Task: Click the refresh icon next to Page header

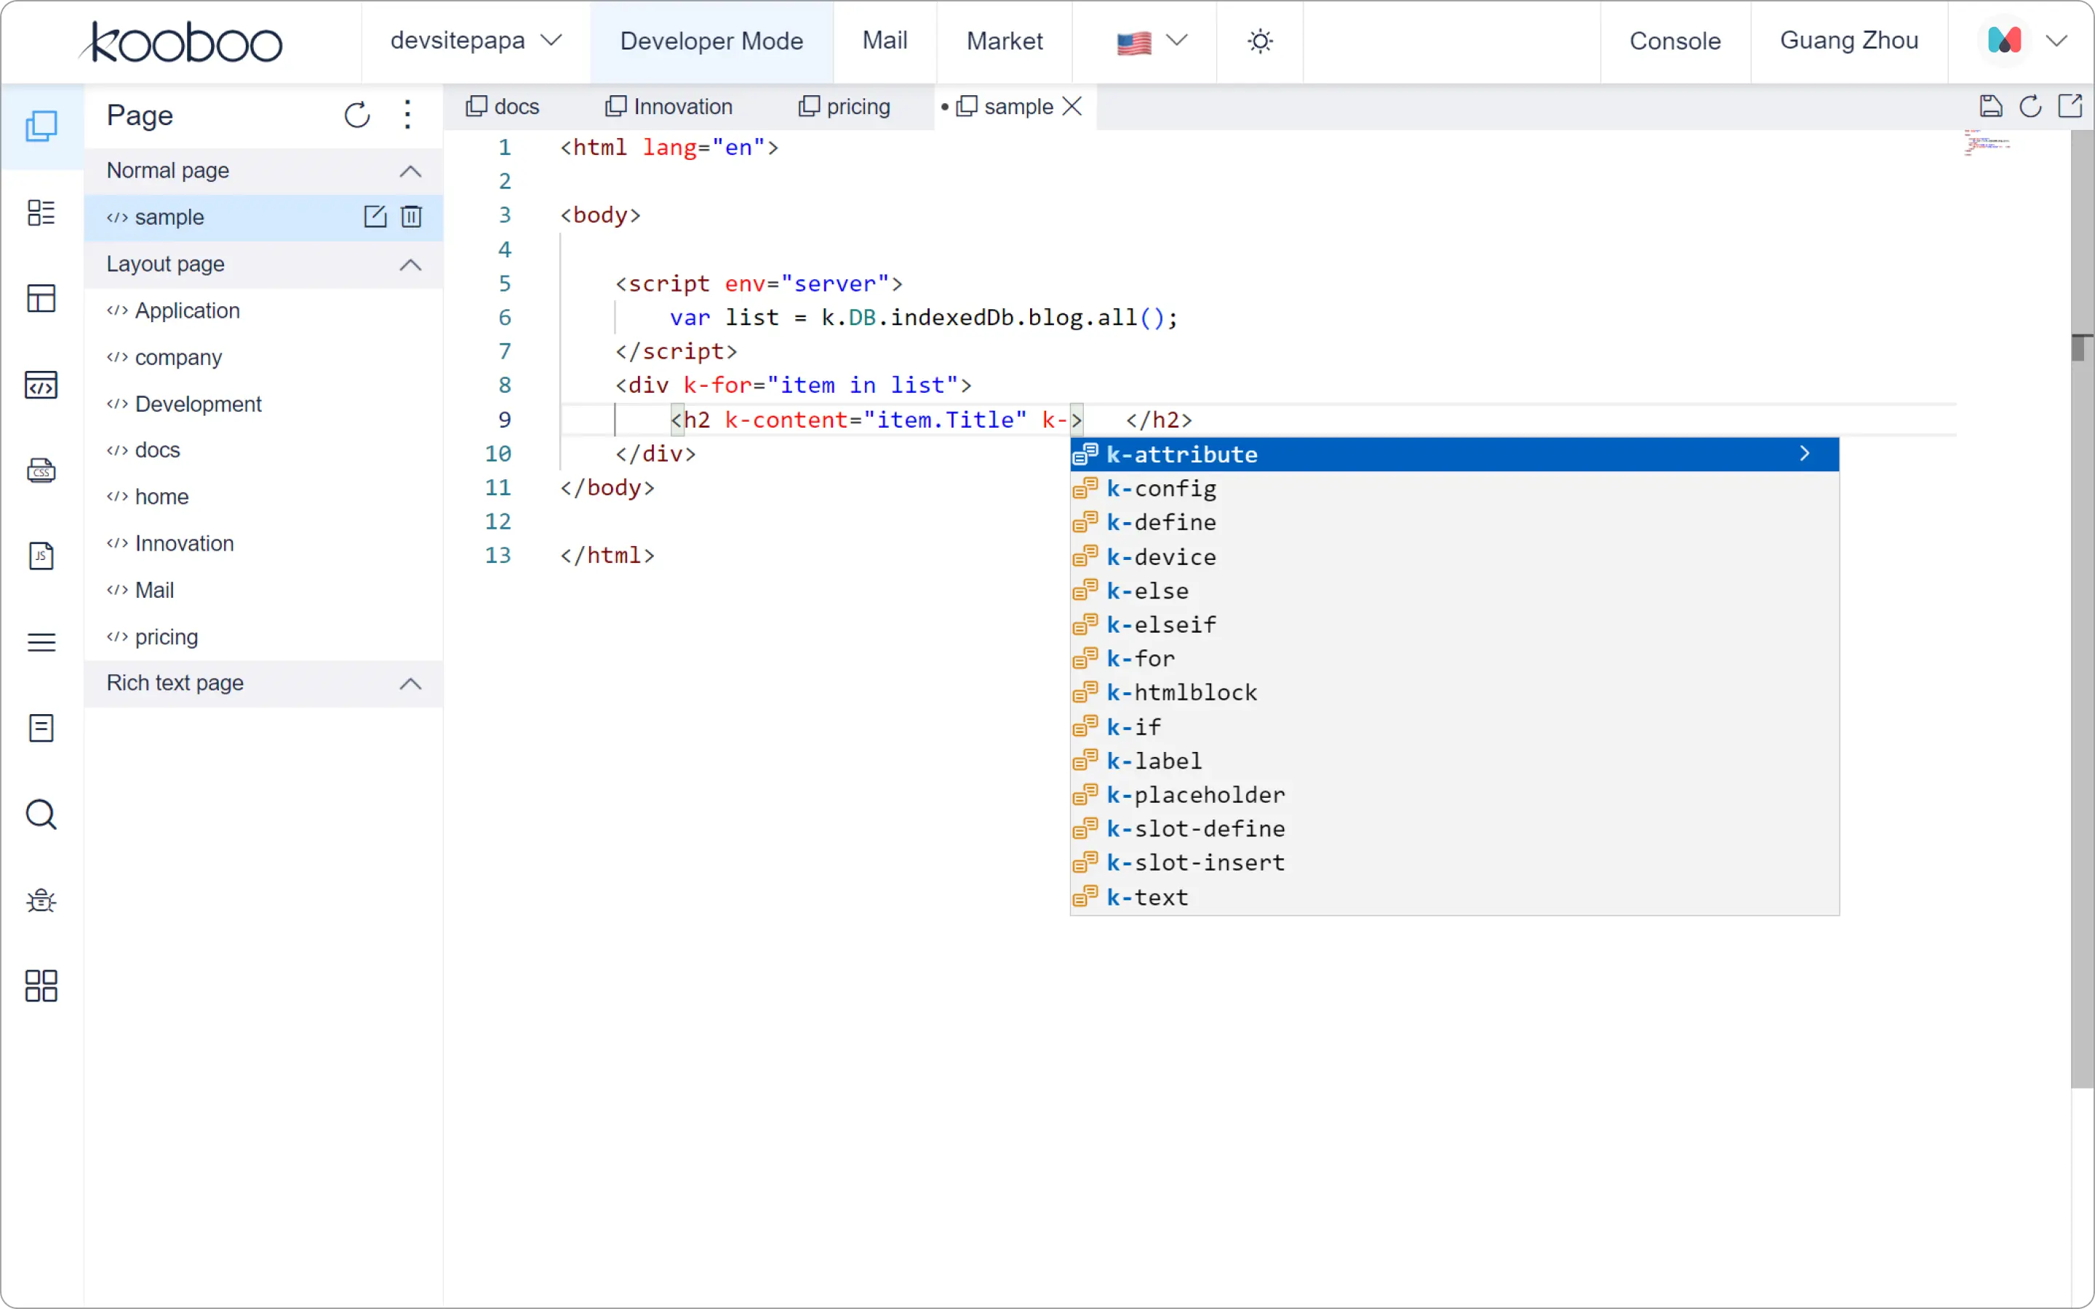Action: point(356,115)
